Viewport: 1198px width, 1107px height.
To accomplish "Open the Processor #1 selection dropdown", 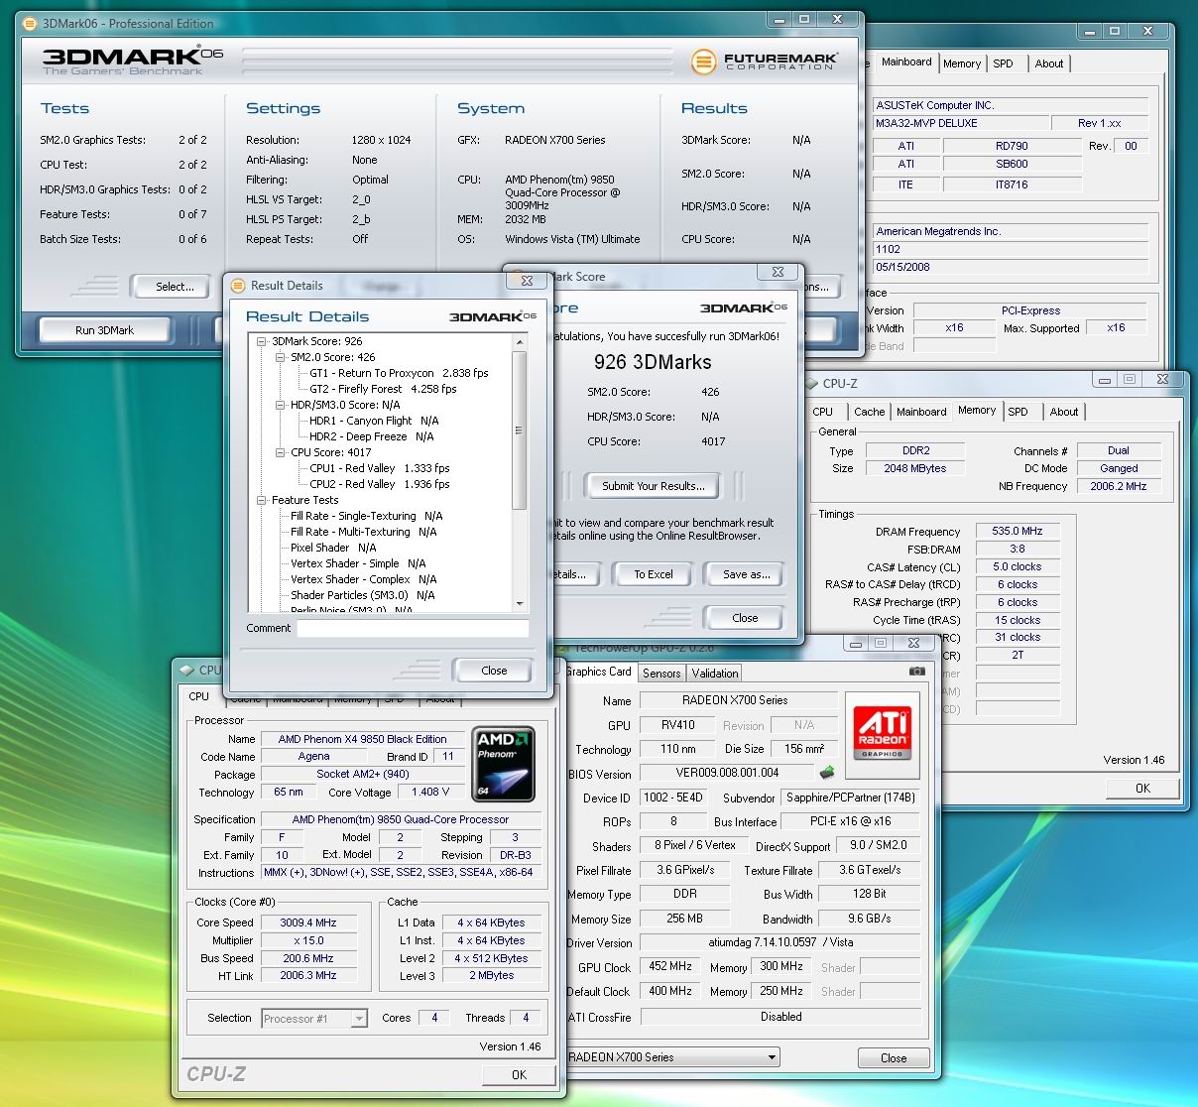I will pos(359,1019).
